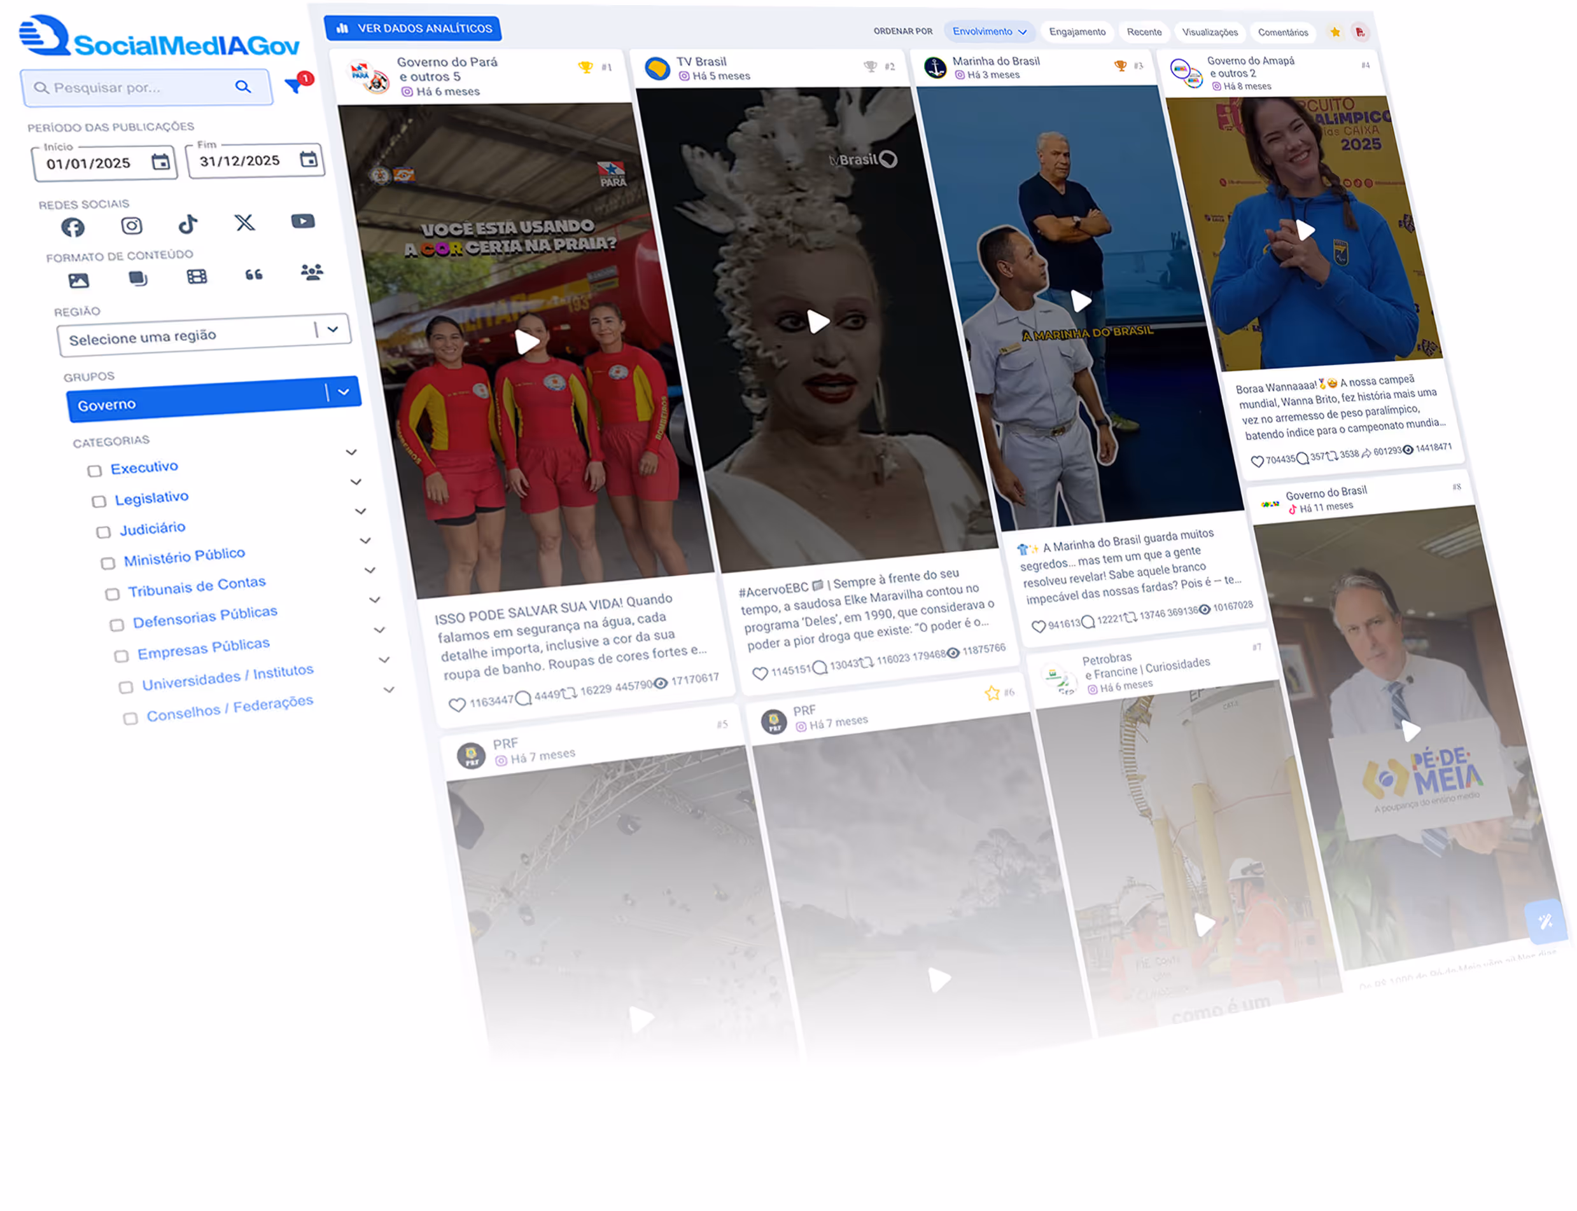Check the Executivo category box
Viewport: 1577px width, 1211px height.
(x=94, y=471)
